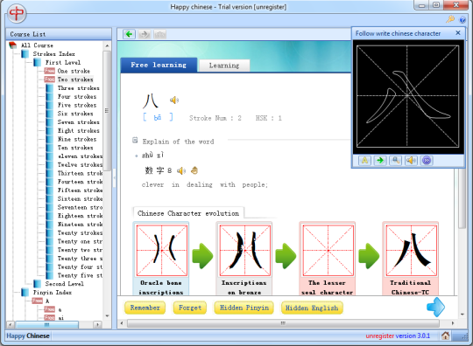Viewport: 473px width, 346px height.
Task: Select Three strokes course
Action: (79, 88)
